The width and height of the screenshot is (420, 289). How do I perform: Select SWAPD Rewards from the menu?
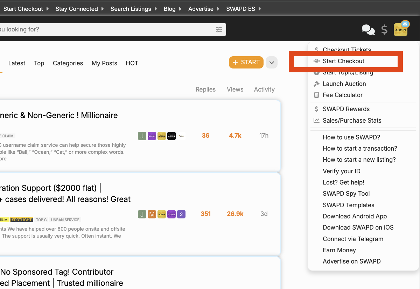click(346, 109)
